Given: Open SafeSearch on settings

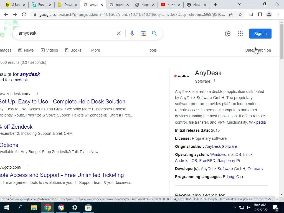Looking at the screenshot, I should (258, 50).
